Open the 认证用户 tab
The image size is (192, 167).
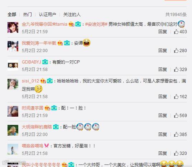[48, 15]
